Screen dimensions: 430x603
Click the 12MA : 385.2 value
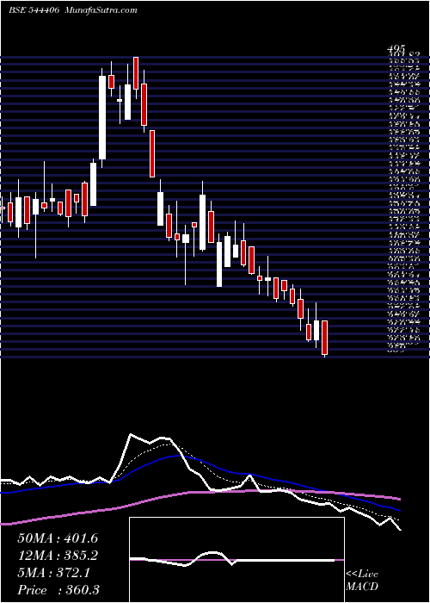pyautogui.click(x=58, y=556)
